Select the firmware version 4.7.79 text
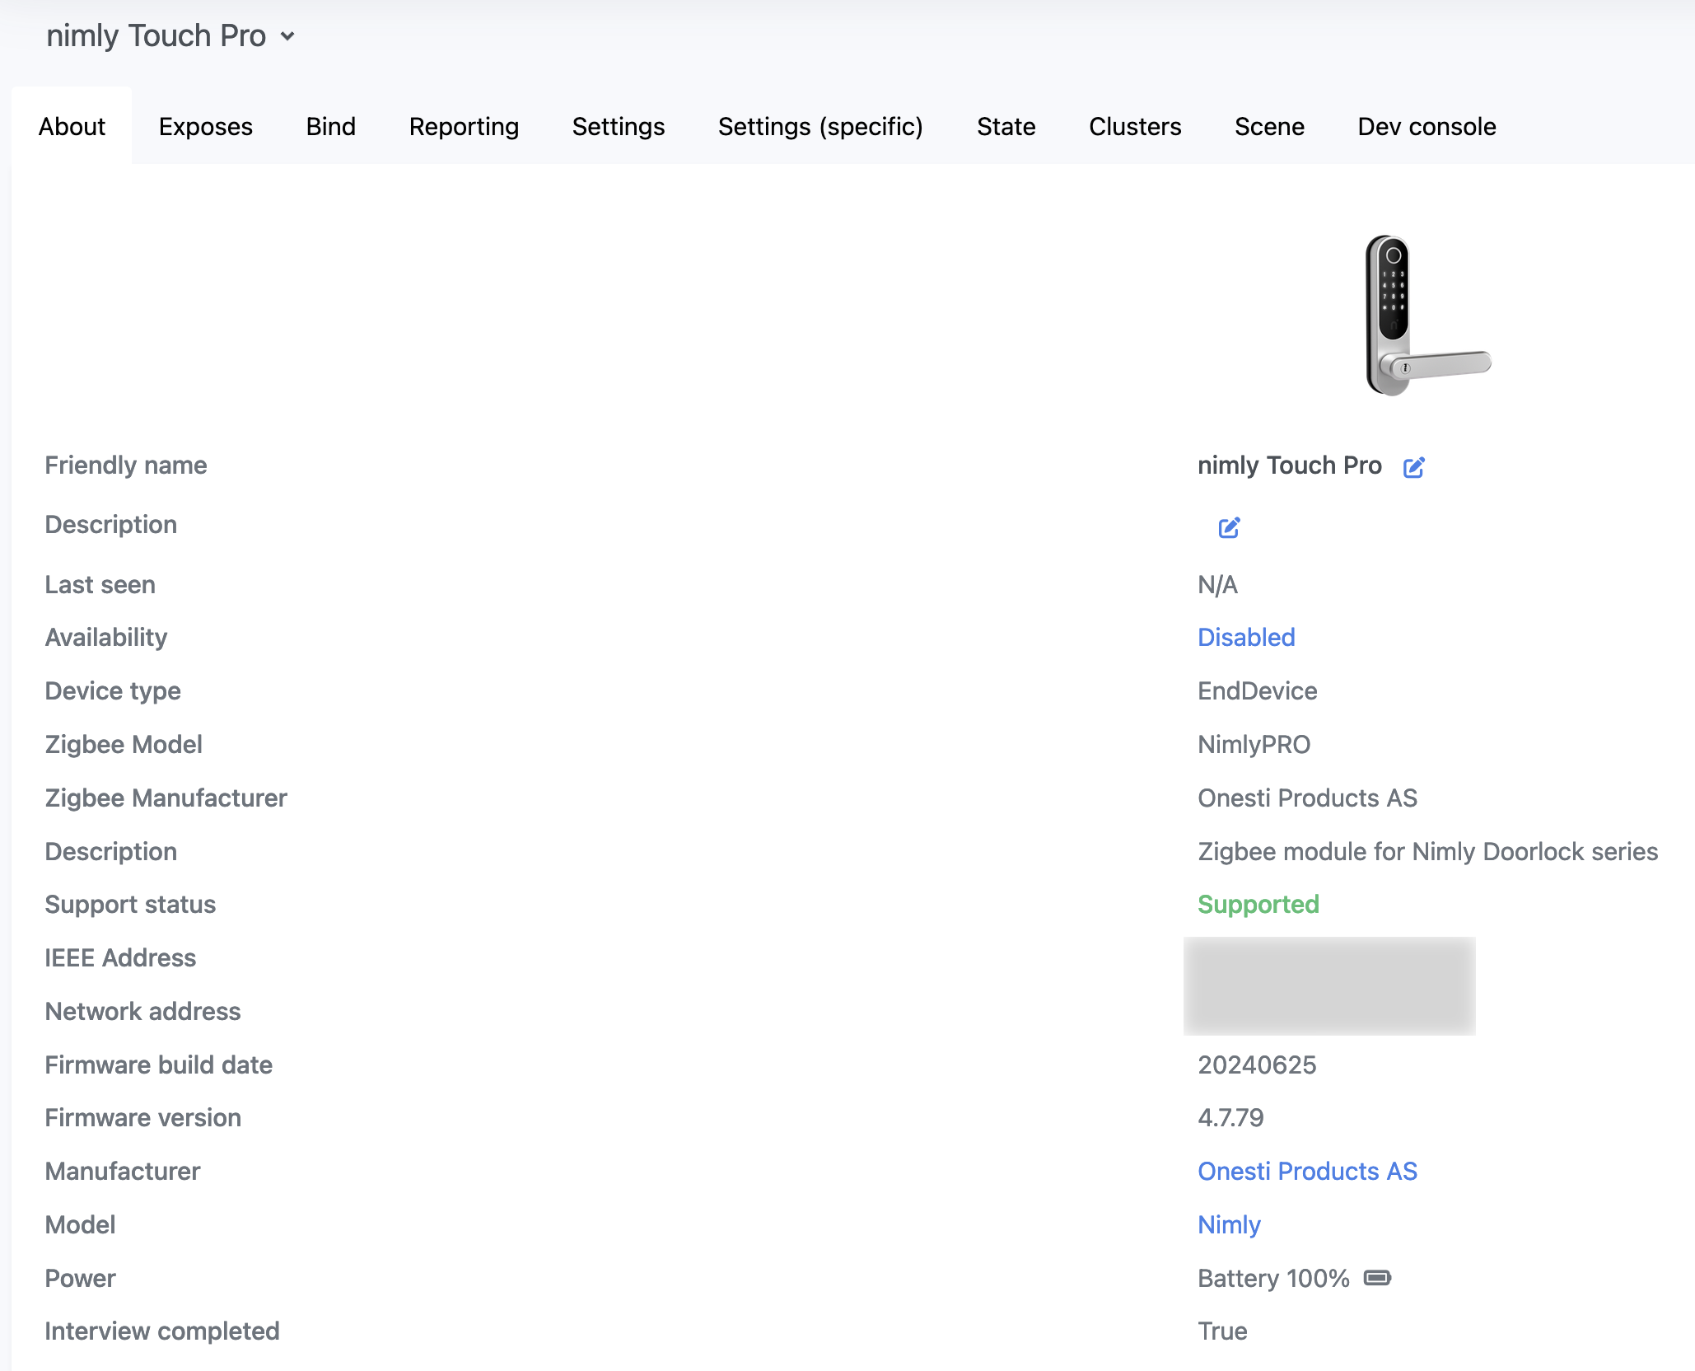The image size is (1695, 1371). click(1230, 1117)
